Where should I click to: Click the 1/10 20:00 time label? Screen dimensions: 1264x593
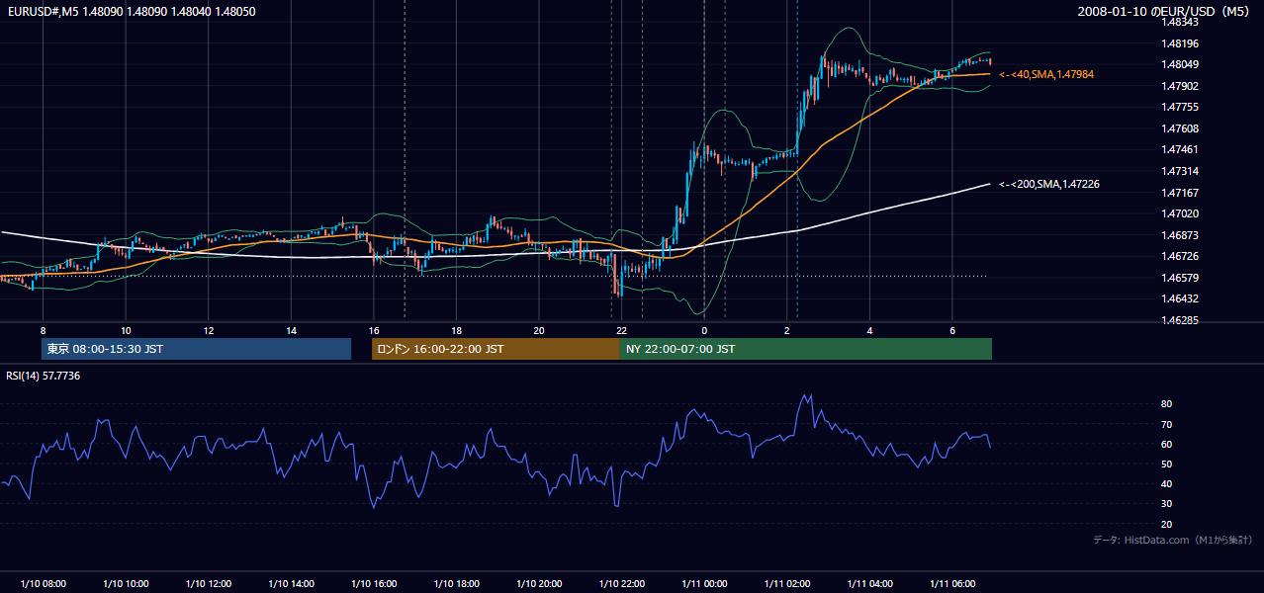coord(539,584)
